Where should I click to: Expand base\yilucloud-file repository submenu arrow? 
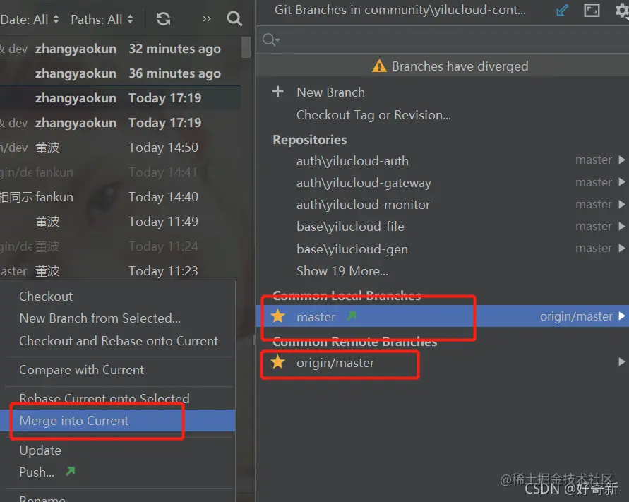622,227
